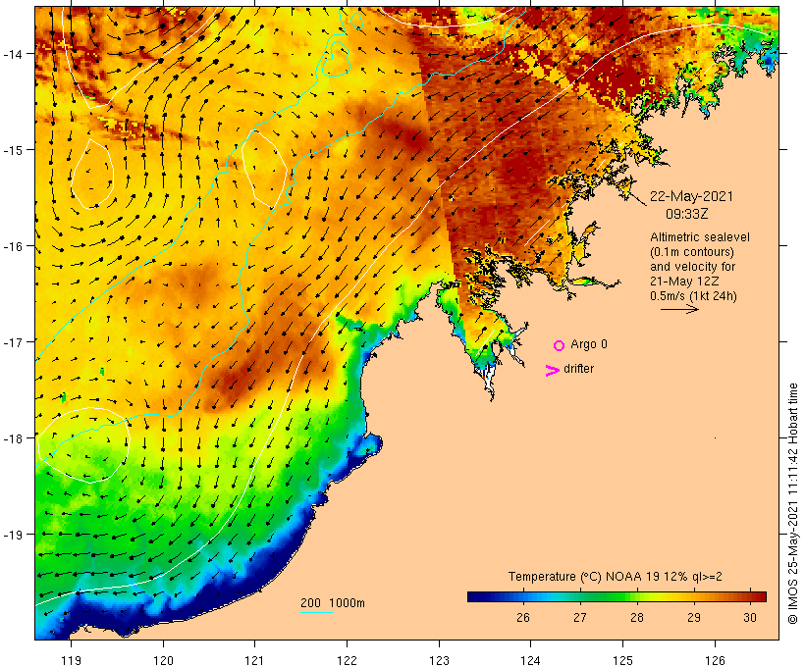
Task: Click the latitude axis label '-15'
Action: [13, 150]
